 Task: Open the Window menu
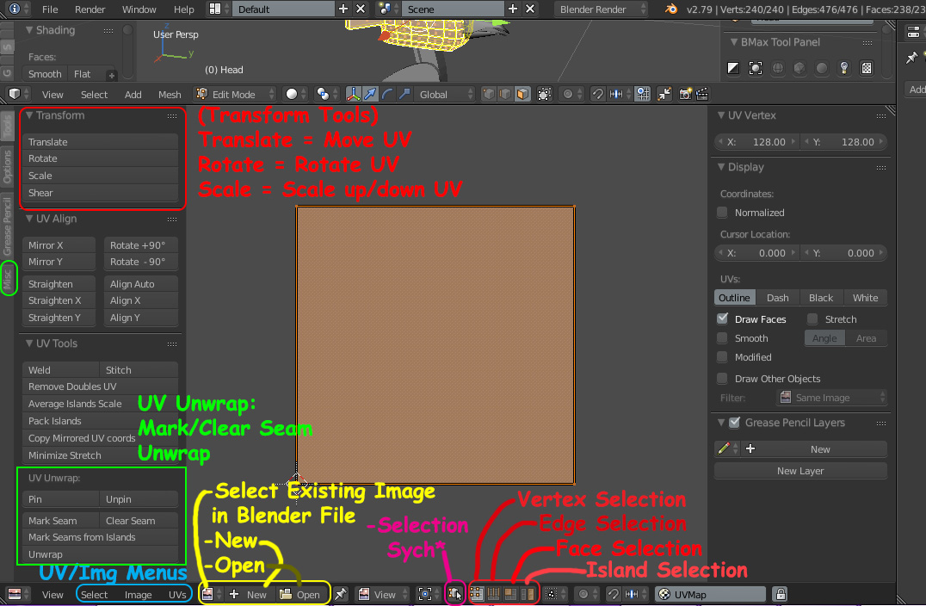coord(139,9)
